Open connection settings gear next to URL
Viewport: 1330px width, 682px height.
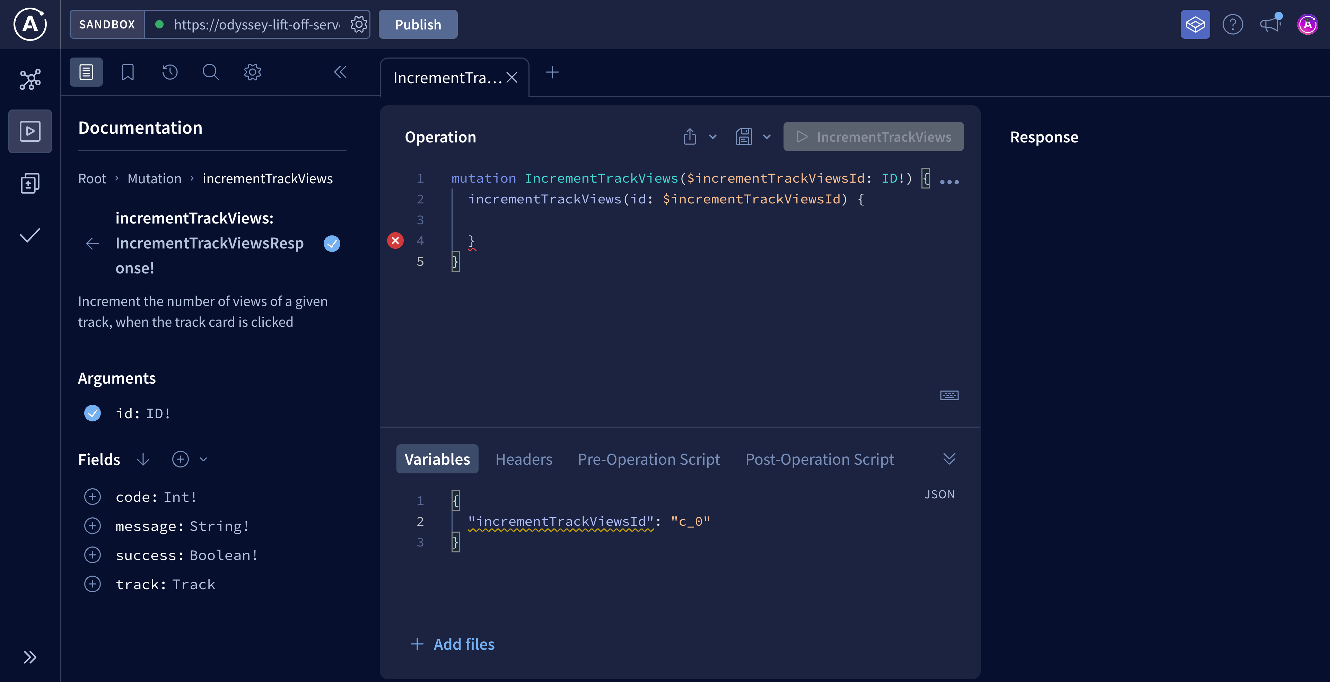click(359, 24)
